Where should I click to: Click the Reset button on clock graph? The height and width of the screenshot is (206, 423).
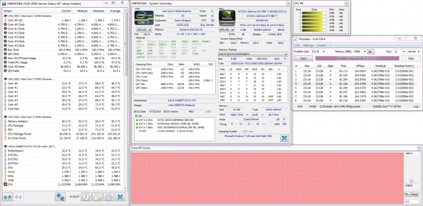pos(415,194)
